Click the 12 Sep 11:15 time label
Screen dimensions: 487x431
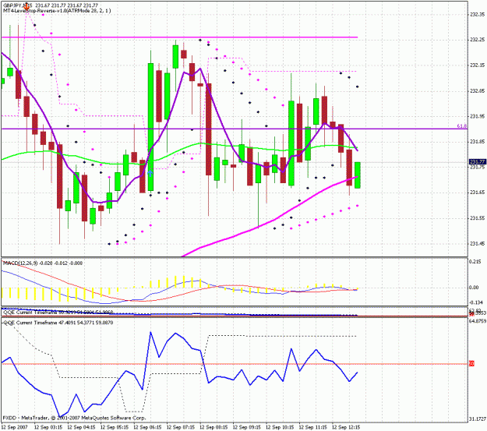[313, 427]
